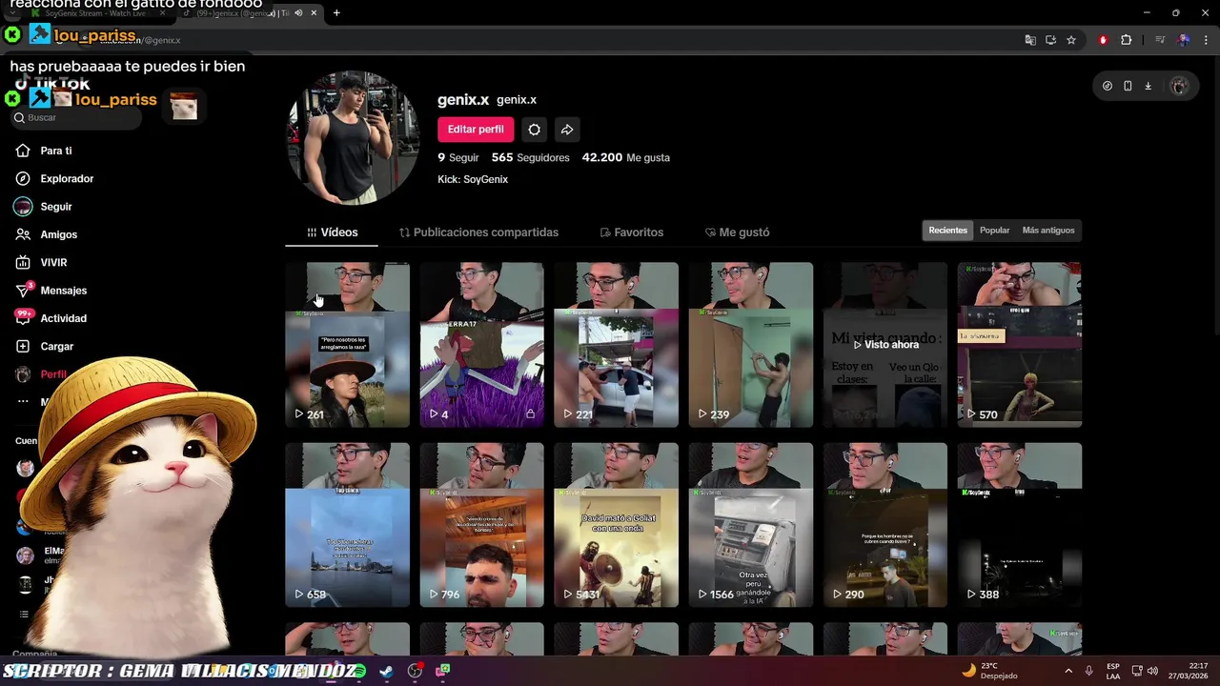The image size is (1220, 686).
Task: Open Amigos page in sidebar
Action: (58, 234)
